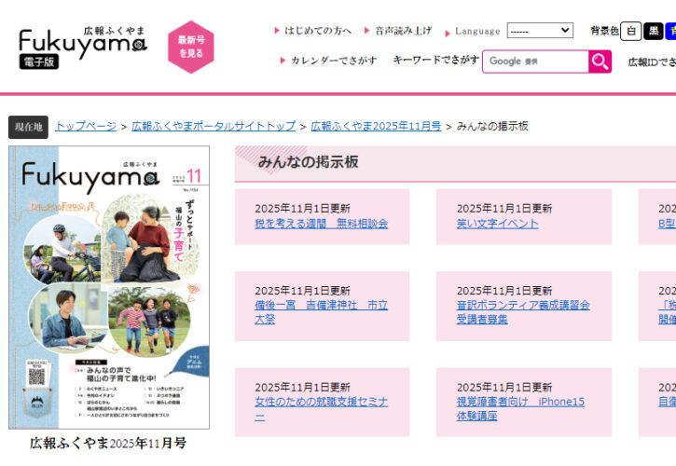Image resolution: width=676 pixels, height=466 pixels.
Task: Open 視覚障害者向け iPhone15 体験講座 link
Action: point(520,408)
